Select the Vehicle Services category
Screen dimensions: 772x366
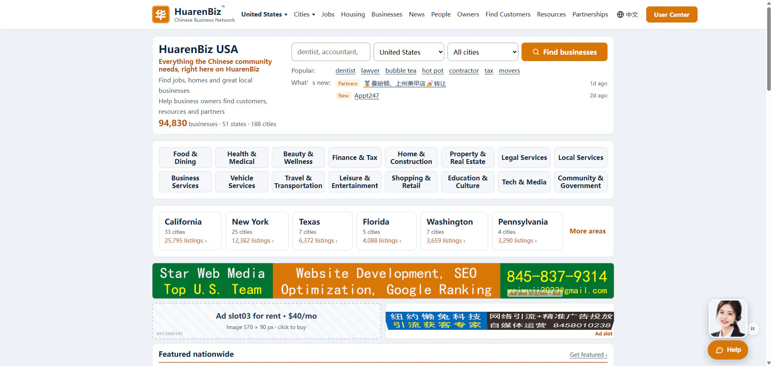point(242,182)
